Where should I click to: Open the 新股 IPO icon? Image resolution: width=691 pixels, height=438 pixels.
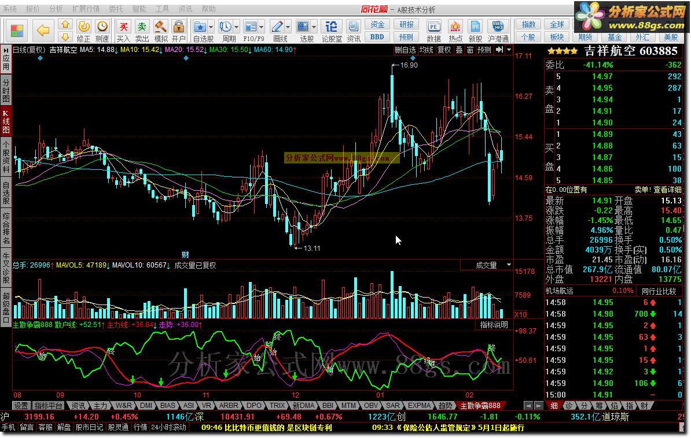475,31
